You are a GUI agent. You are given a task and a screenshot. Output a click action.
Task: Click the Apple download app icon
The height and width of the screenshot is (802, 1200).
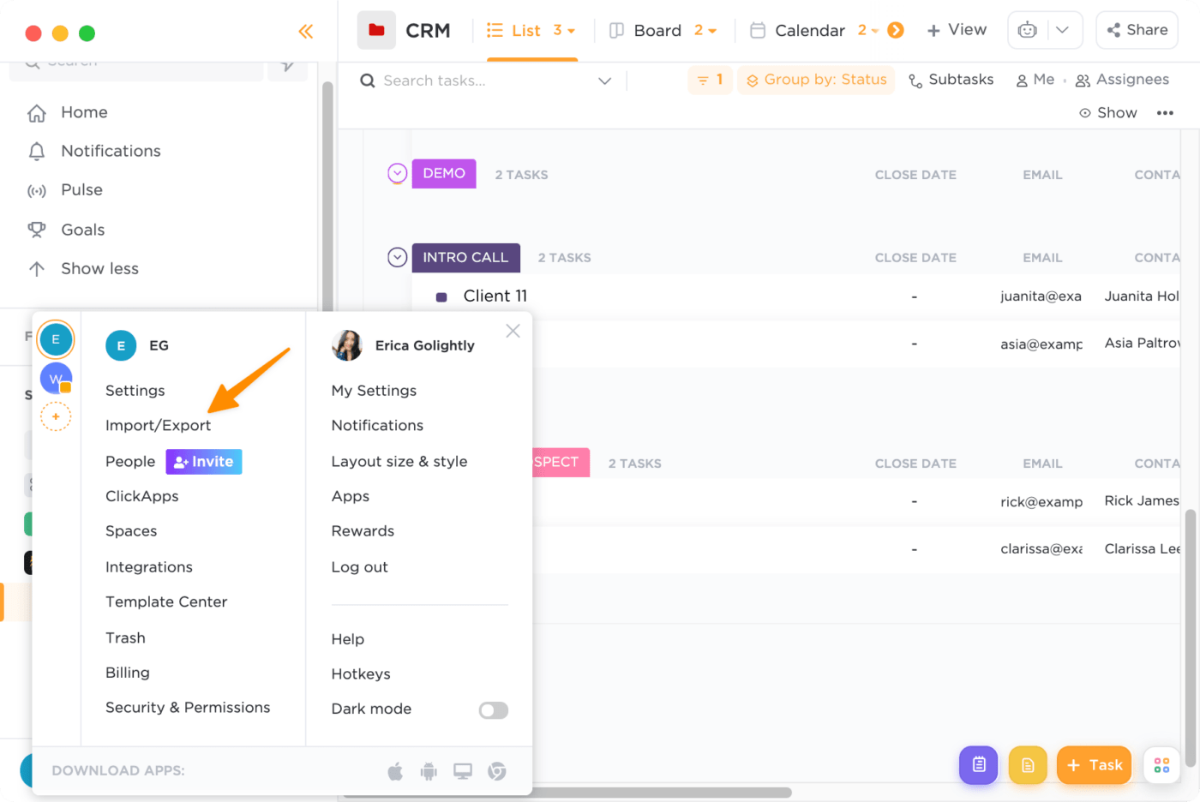395,771
